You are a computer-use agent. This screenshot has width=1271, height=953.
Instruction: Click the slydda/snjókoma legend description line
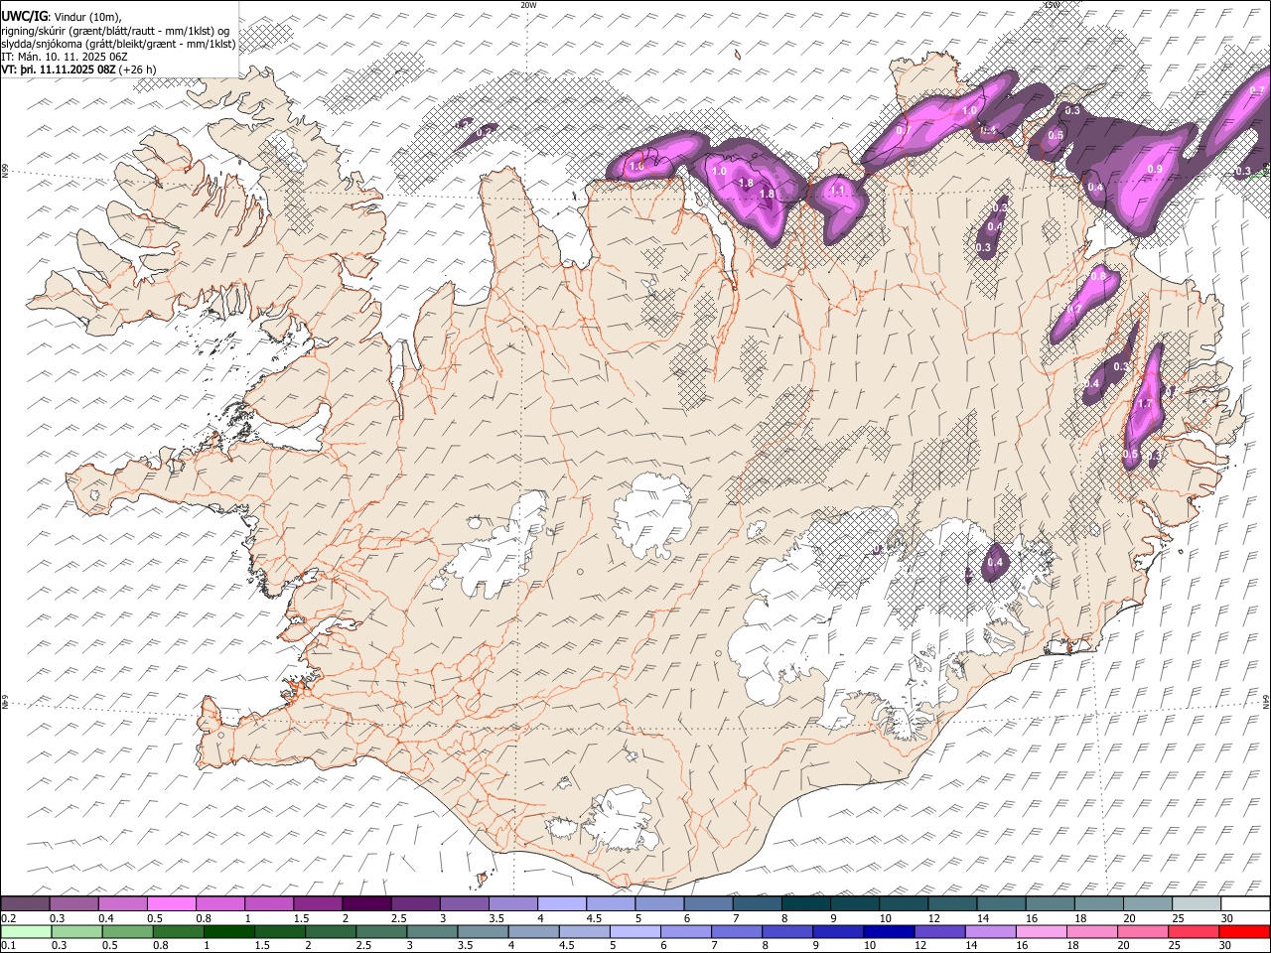pyautogui.click(x=118, y=44)
